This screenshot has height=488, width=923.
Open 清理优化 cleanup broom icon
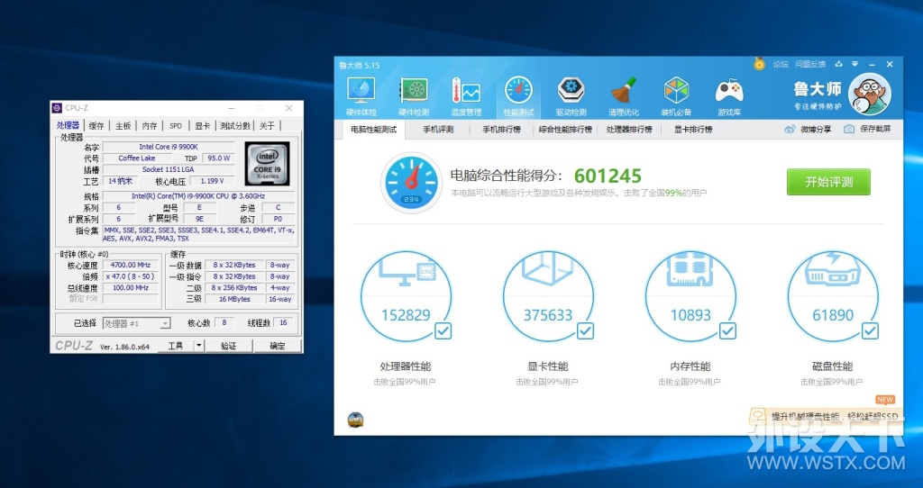point(624,97)
